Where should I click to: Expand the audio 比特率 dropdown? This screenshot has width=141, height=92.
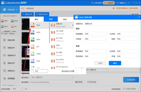pyautogui.click(x=128, y=51)
